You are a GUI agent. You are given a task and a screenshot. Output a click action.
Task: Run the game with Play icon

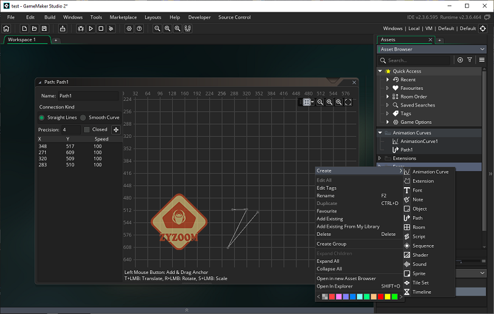91,28
